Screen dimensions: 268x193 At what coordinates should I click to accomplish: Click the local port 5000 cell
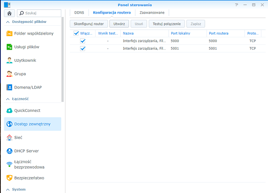(175, 41)
